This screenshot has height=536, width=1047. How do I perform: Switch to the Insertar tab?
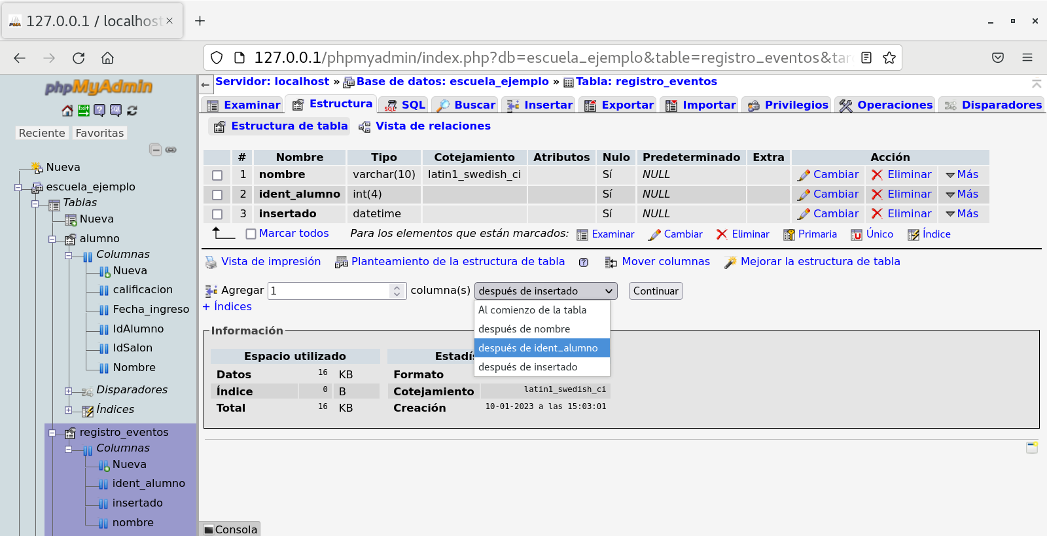[540, 105]
